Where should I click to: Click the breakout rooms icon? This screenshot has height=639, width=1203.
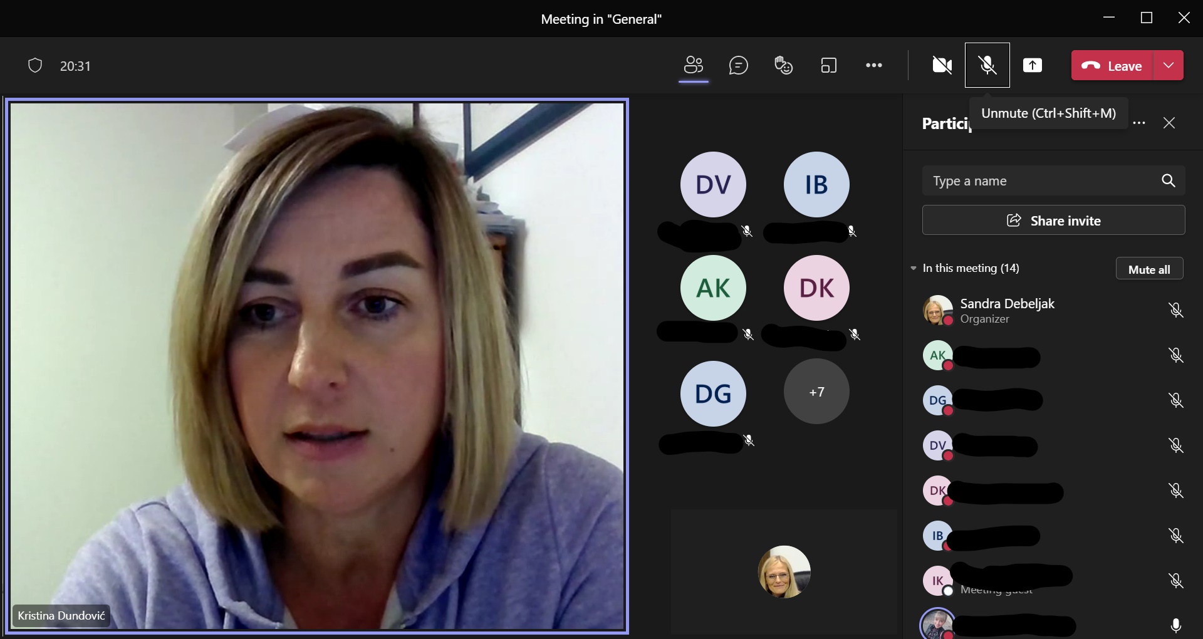point(828,65)
